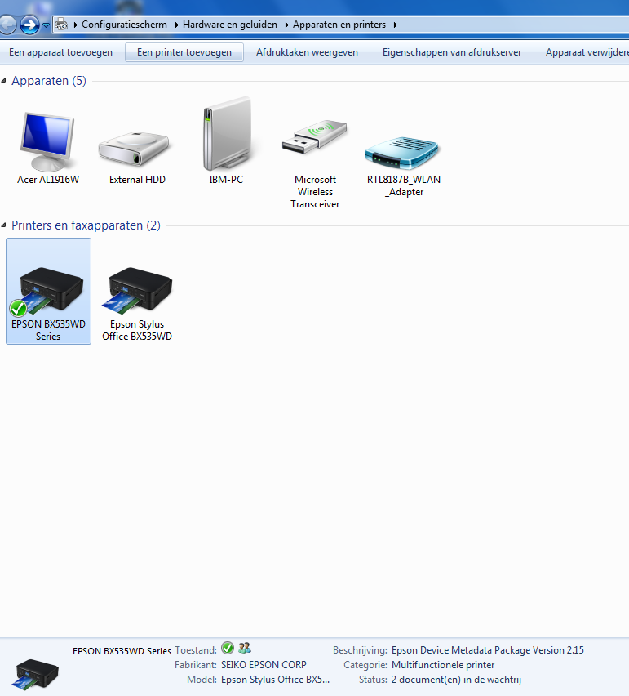Click 'EPSON BX535WD Series' title in details pane

click(x=122, y=651)
